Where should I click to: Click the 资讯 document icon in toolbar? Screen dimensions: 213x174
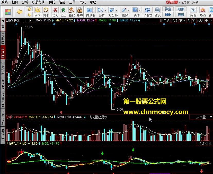(157, 10)
